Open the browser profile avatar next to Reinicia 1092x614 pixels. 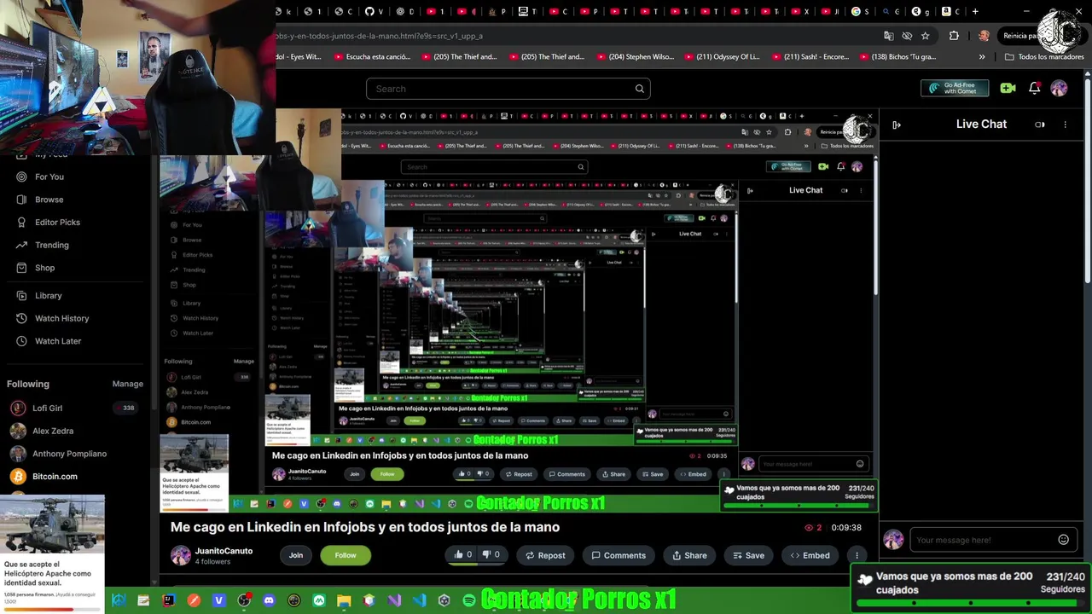984,36
